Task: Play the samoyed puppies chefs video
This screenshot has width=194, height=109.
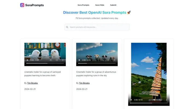Action: (27, 60)
